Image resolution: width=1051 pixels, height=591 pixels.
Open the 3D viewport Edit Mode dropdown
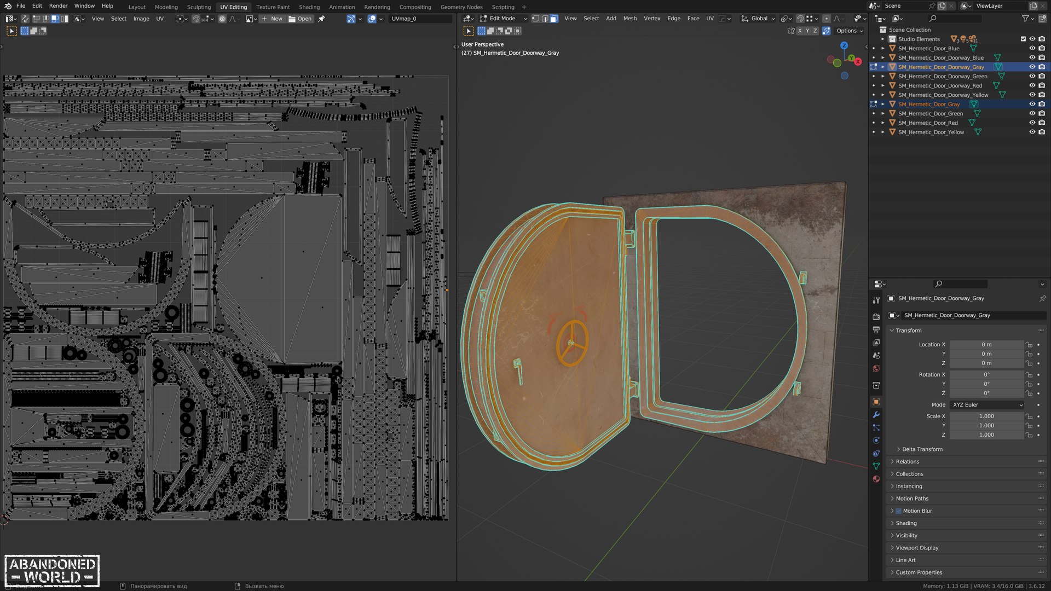[x=503, y=19]
